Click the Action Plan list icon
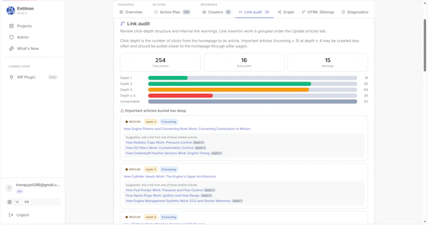The width and height of the screenshot is (428, 225). pos(156,12)
